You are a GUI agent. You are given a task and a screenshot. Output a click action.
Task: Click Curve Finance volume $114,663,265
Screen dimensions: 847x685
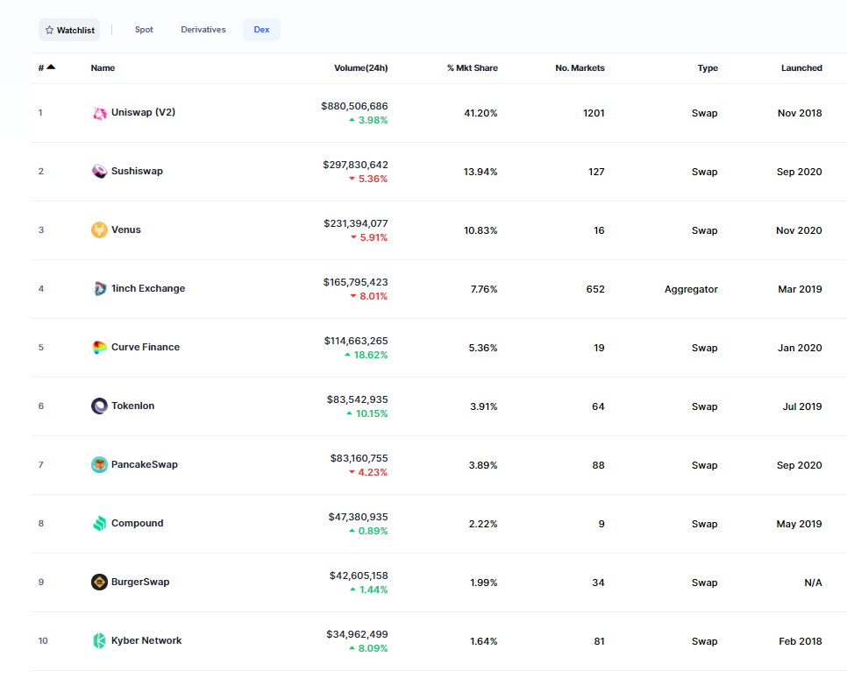click(x=356, y=341)
